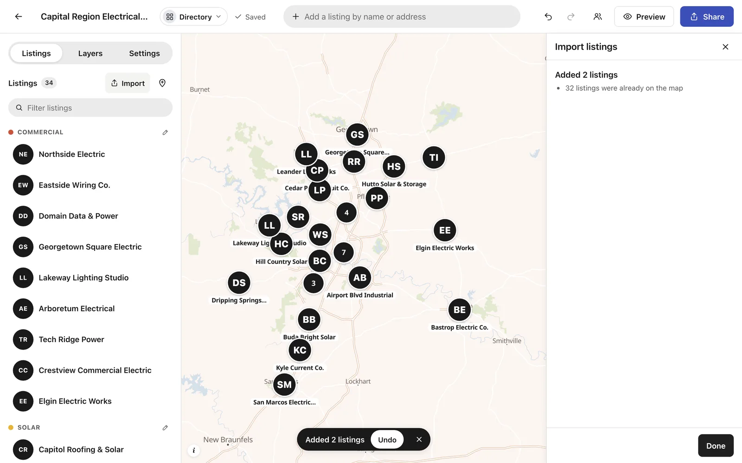Click the BB Buda Bright Solar marker
Viewport: 742px width, 463px height.
(309, 319)
